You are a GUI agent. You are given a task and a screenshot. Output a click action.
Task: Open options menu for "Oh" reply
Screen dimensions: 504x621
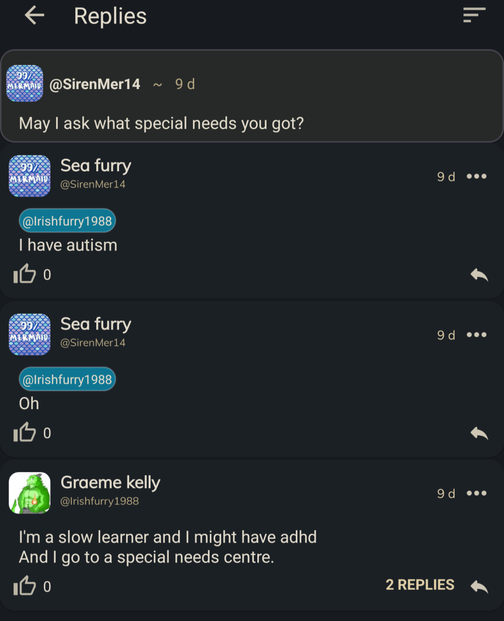pyautogui.click(x=476, y=335)
